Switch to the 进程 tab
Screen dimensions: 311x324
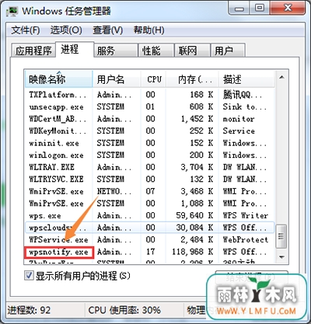click(x=75, y=49)
